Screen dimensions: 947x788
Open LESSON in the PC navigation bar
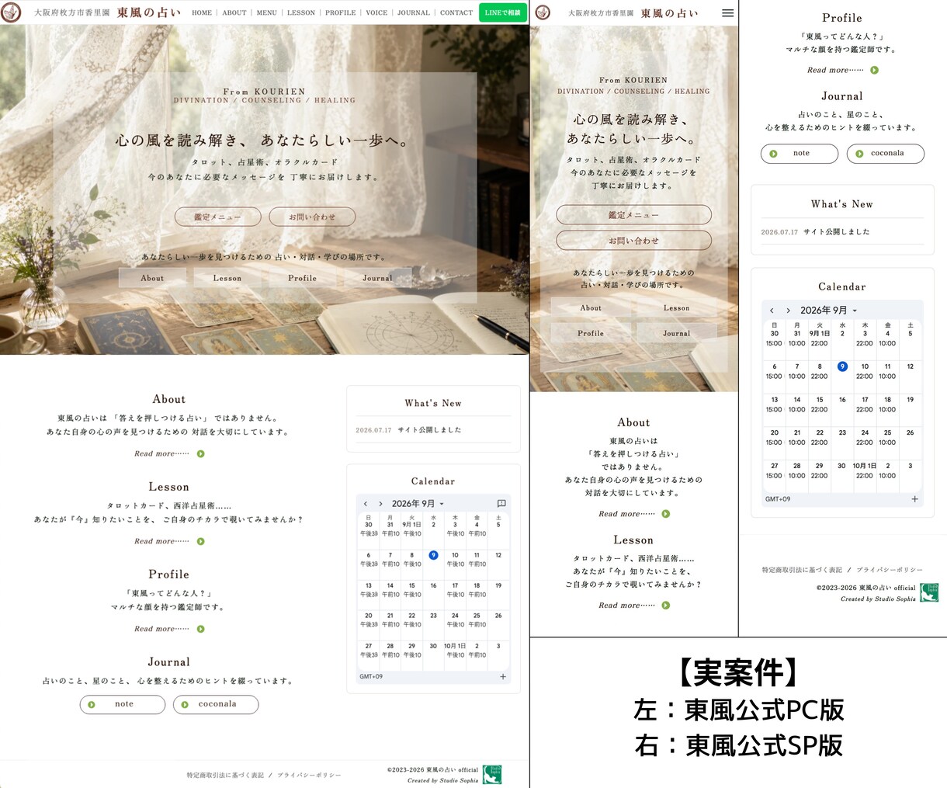click(x=301, y=13)
